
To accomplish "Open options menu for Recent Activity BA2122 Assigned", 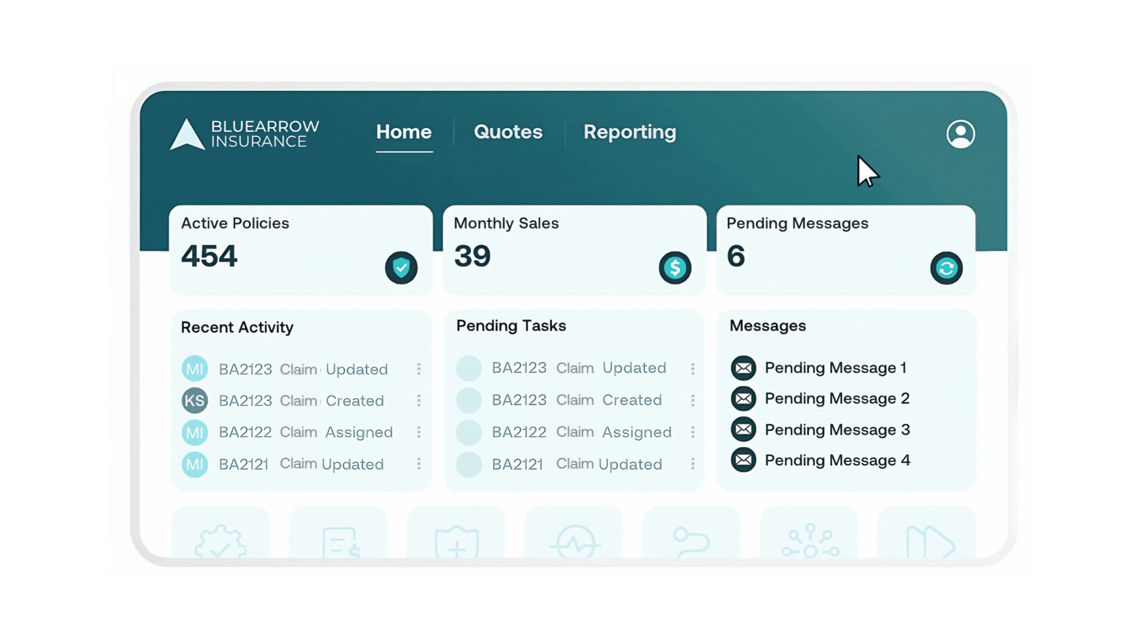I will click(x=419, y=432).
